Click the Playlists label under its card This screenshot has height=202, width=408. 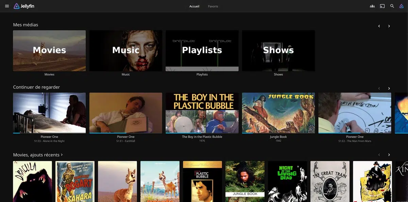202,74
